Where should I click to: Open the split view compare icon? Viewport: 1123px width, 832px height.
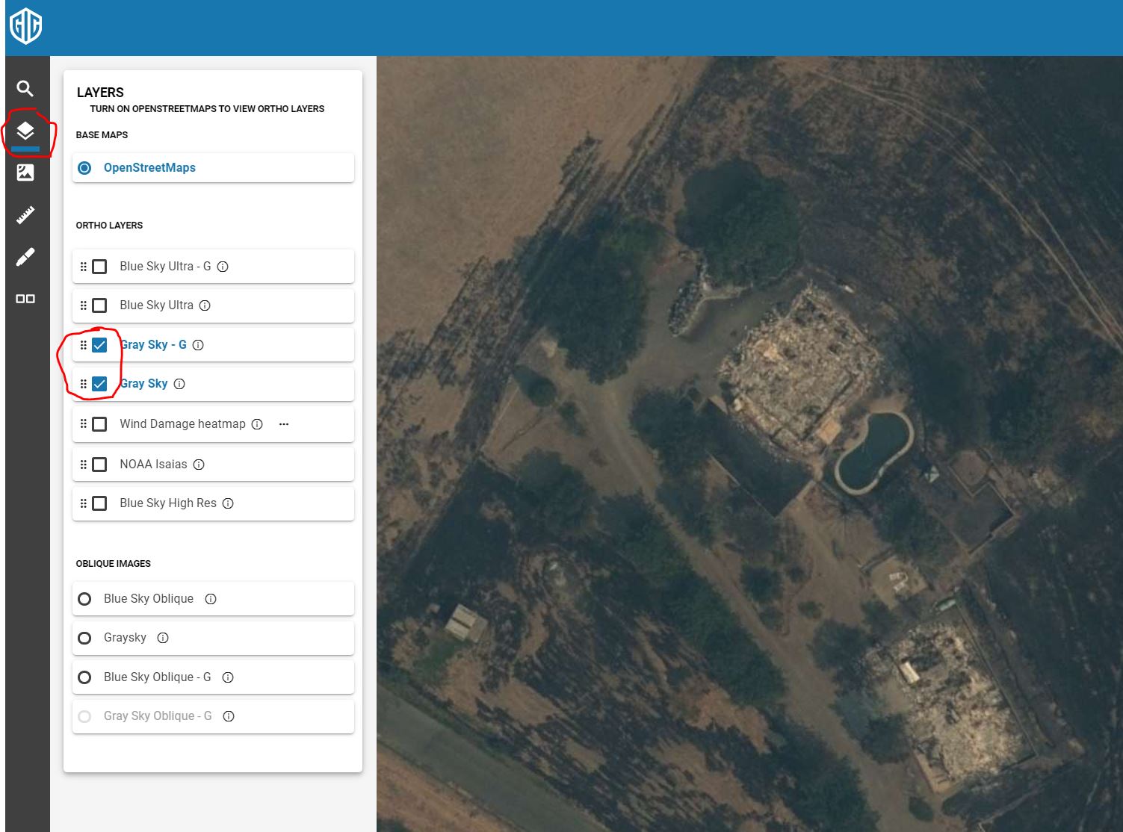pyautogui.click(x=25, y=299)
